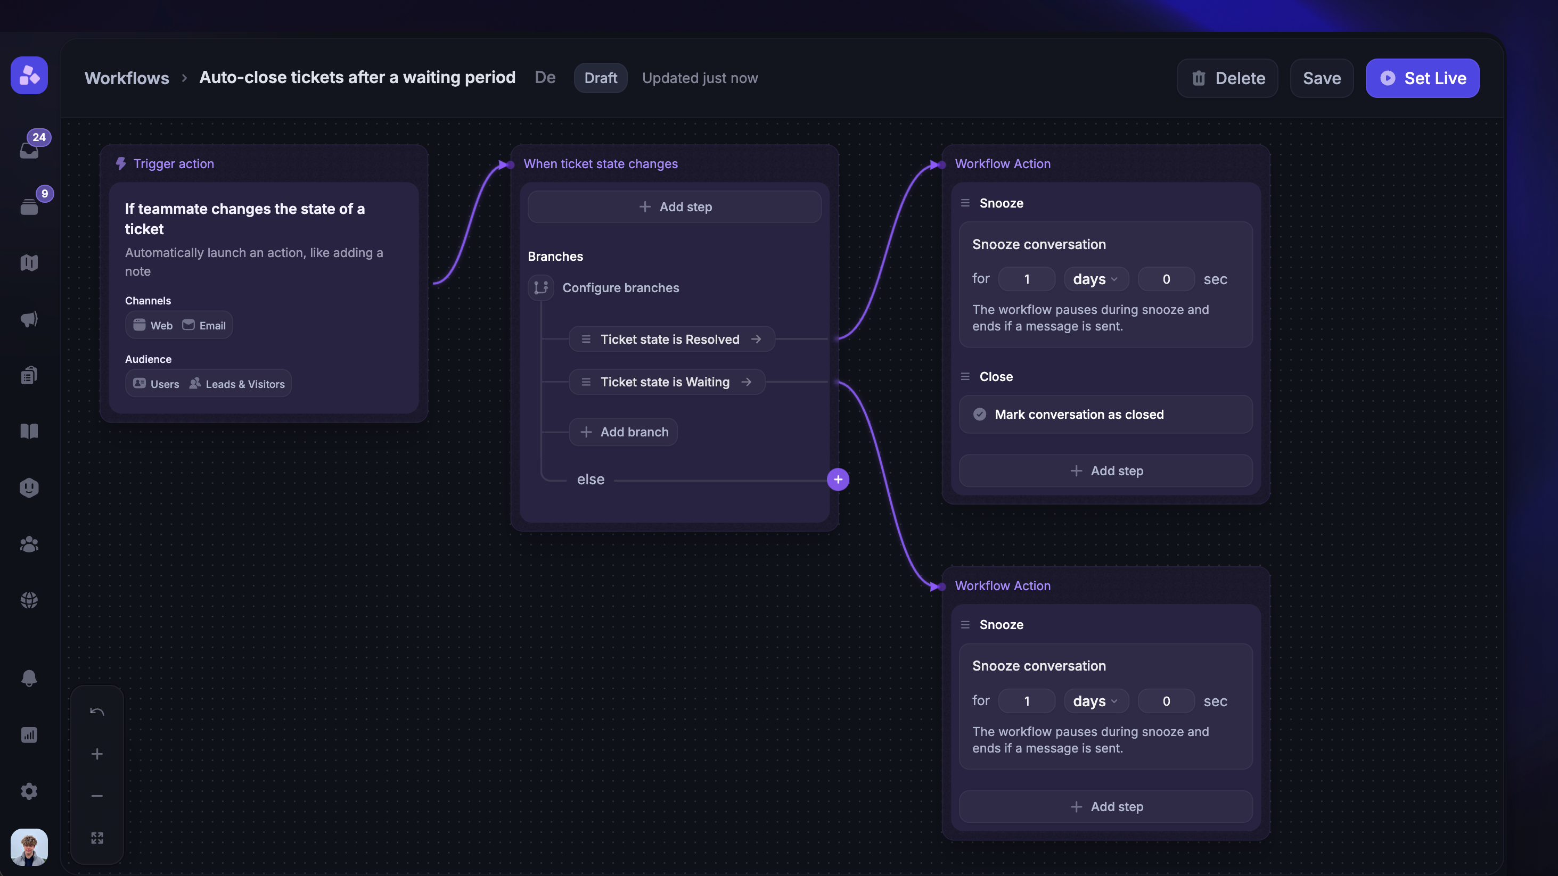Click the else branch label
The width and height of the screenshot is (1558, 876).
591,480
